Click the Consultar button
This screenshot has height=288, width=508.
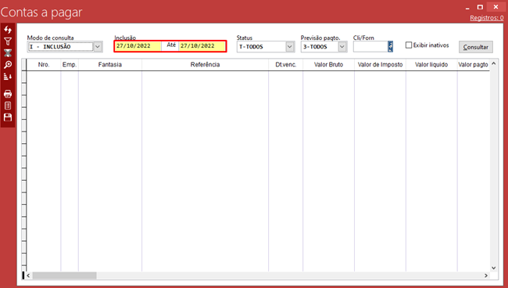point(476,47)
